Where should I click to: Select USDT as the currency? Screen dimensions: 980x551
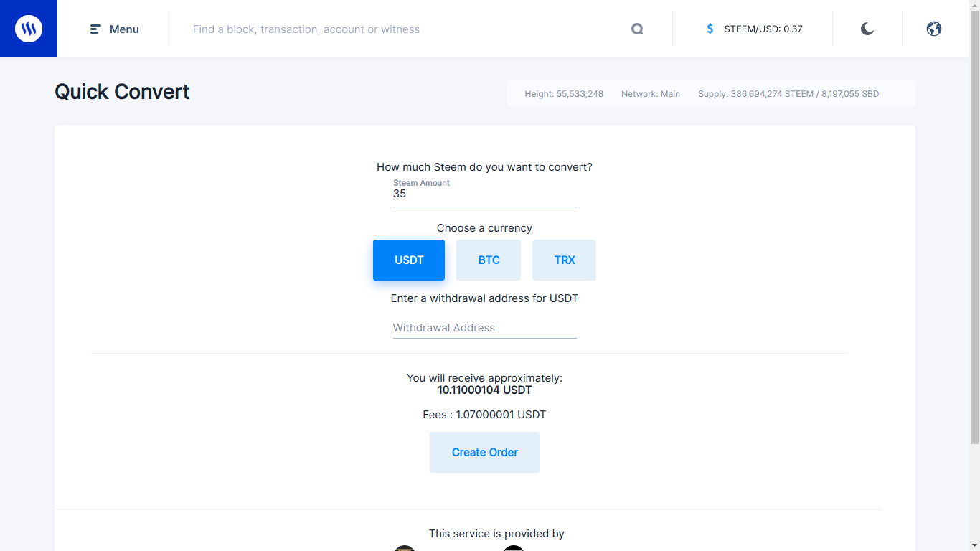409,260
